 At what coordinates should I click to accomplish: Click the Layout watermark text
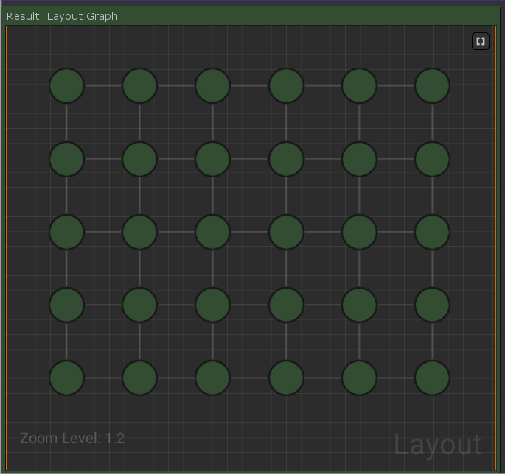[x=438, y=445]
